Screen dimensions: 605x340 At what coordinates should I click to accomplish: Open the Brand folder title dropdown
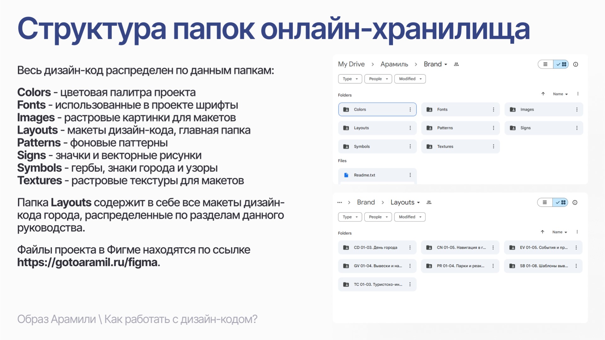[435, 64]
